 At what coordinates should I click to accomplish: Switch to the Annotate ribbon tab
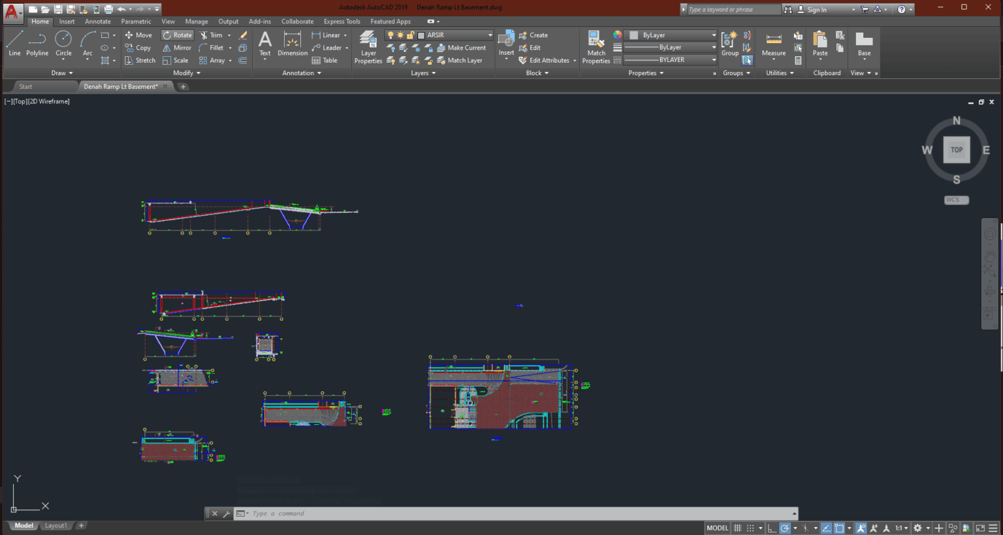click(97, 21)
